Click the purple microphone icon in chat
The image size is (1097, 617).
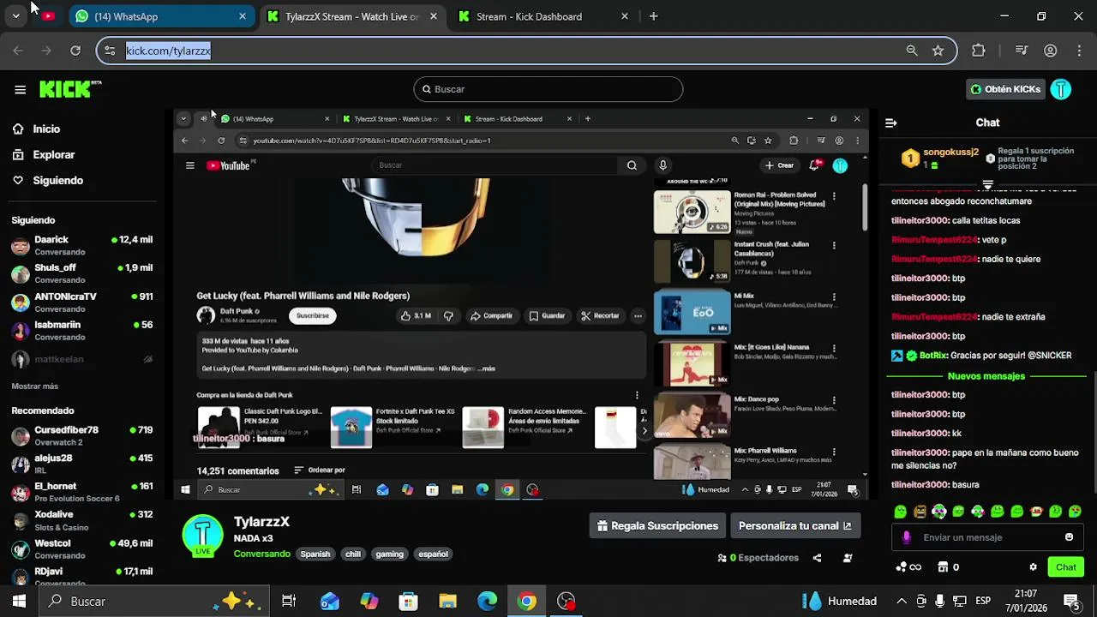coord(907,537)
